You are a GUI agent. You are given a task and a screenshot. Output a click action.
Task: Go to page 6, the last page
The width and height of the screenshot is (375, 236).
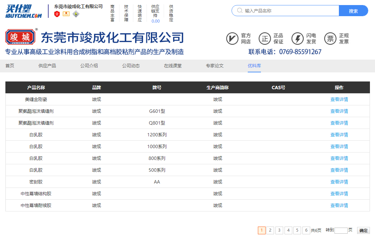[x=306, y=230]
